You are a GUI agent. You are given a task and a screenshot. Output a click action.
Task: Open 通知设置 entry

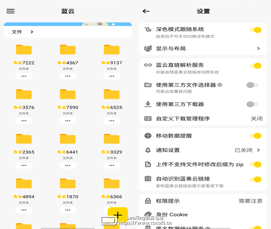click(203, 150)
